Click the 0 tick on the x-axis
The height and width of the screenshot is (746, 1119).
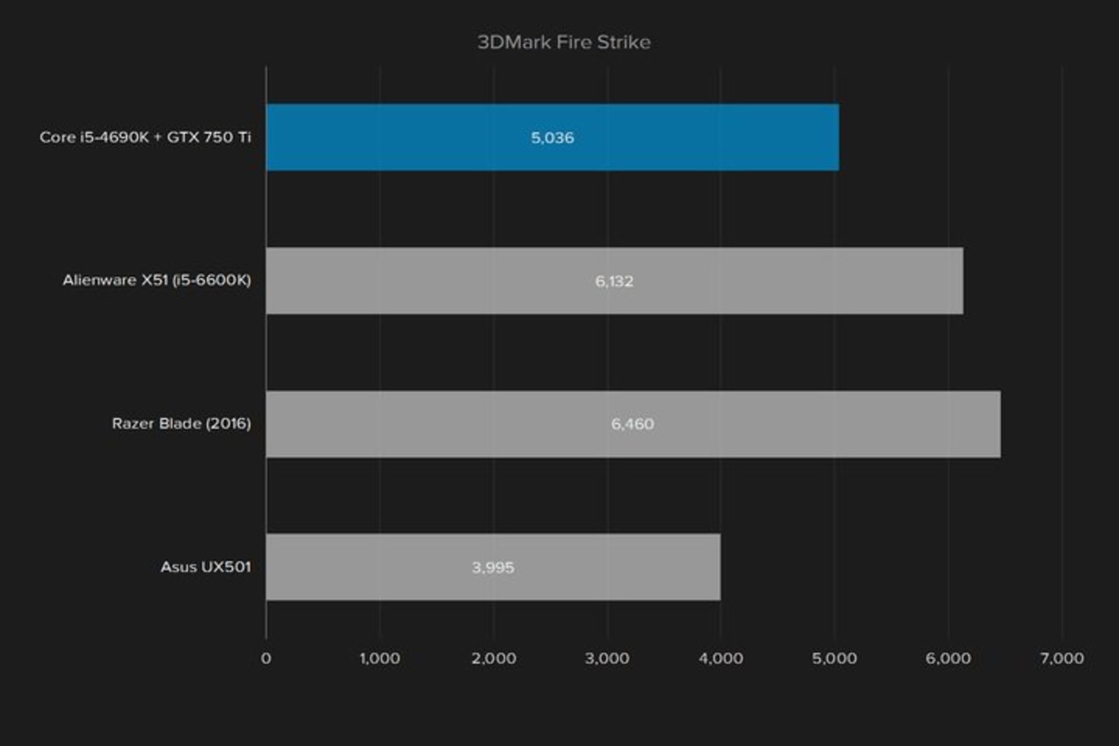pyautogui.click(x=266, y=659)
